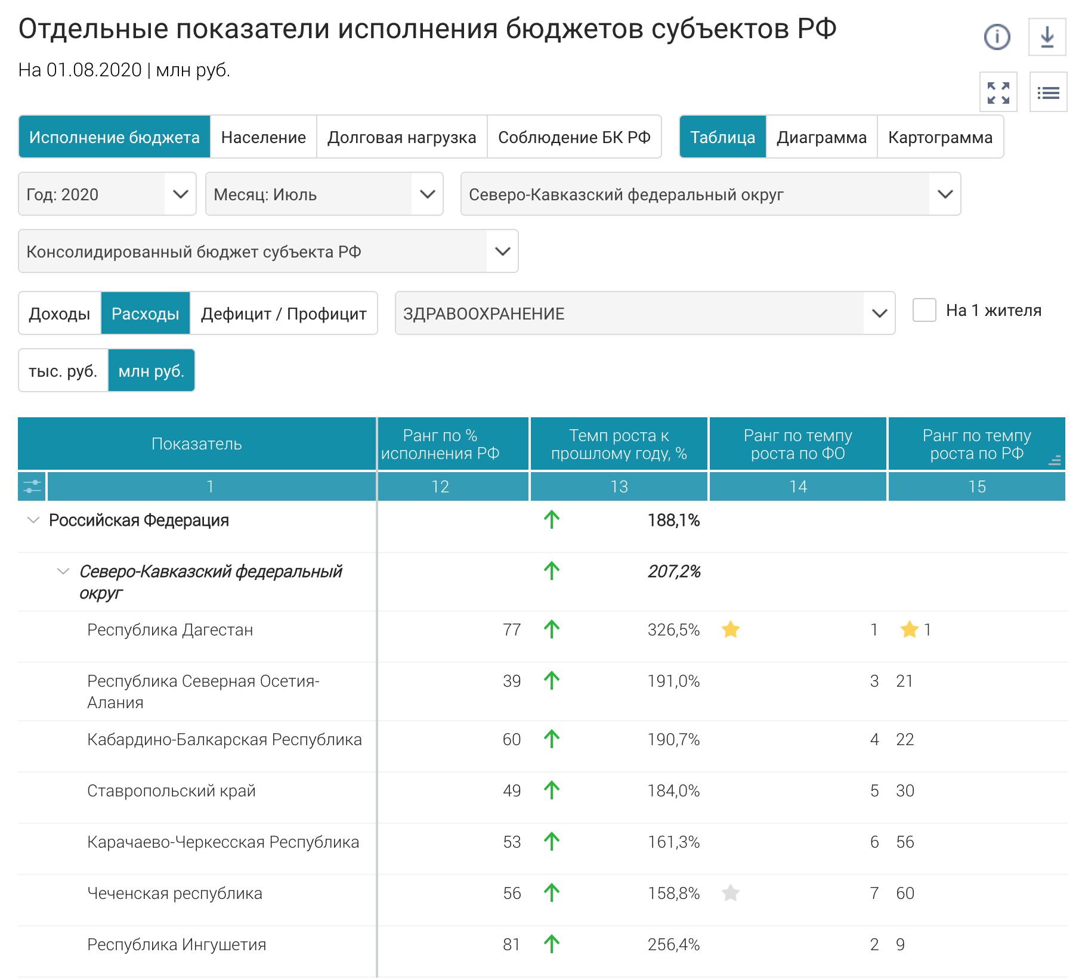The height and width of the screenshot is (980, 1082).
Task: Click column resize handle in last header
Action: [x=1055, y=460]
